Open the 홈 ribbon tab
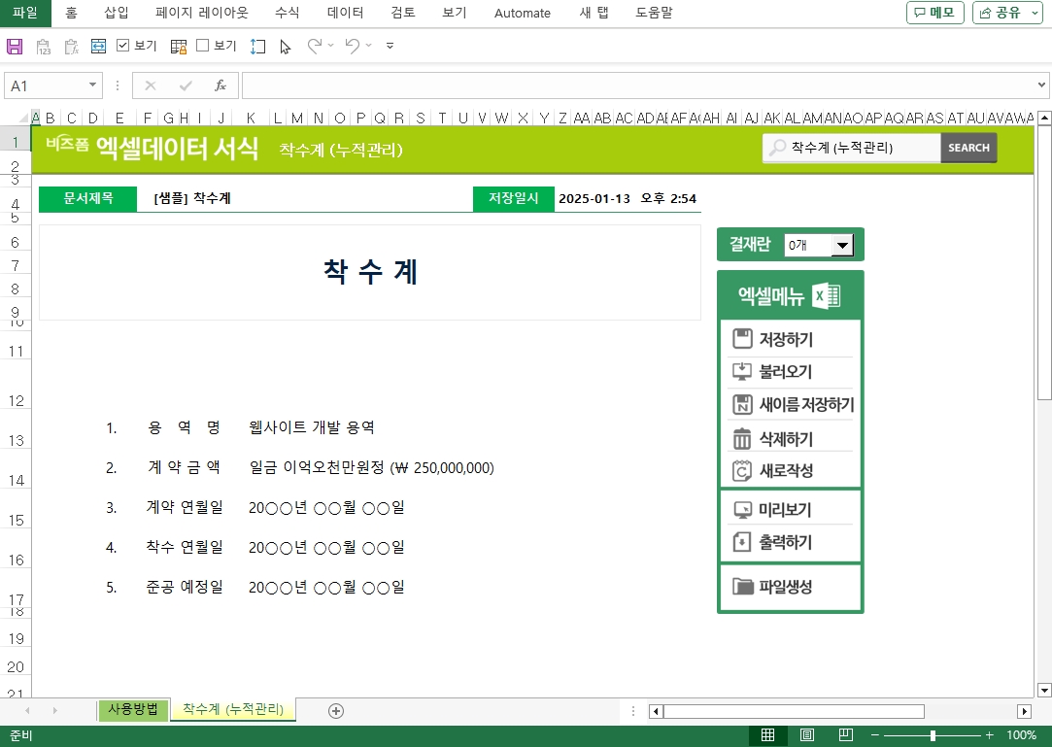The width and height of the screenshot is (1052, 747). click(72, 13)
